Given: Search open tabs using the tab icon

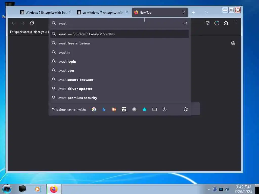Looking at the screenshot, I should pos(155,109).
